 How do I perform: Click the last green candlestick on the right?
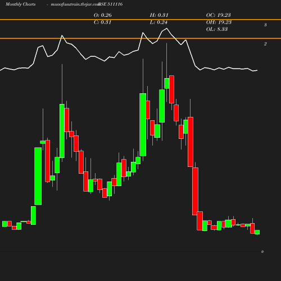point(257,232)
